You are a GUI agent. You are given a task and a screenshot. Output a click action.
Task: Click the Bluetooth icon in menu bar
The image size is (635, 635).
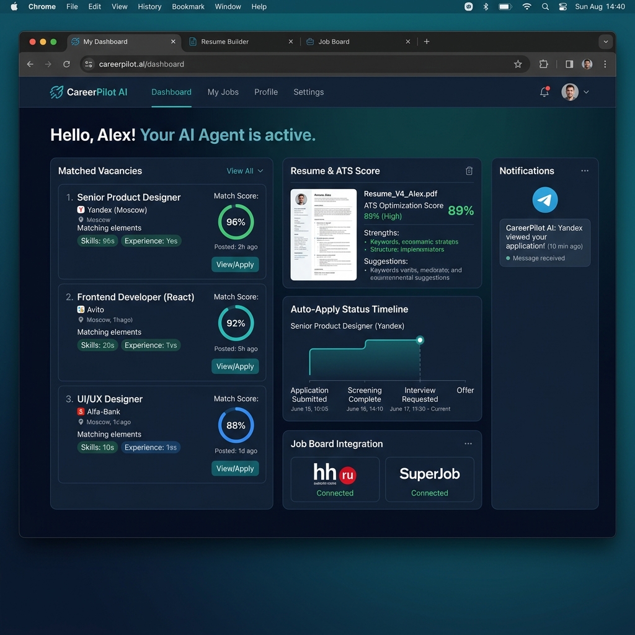pos(486,6)
